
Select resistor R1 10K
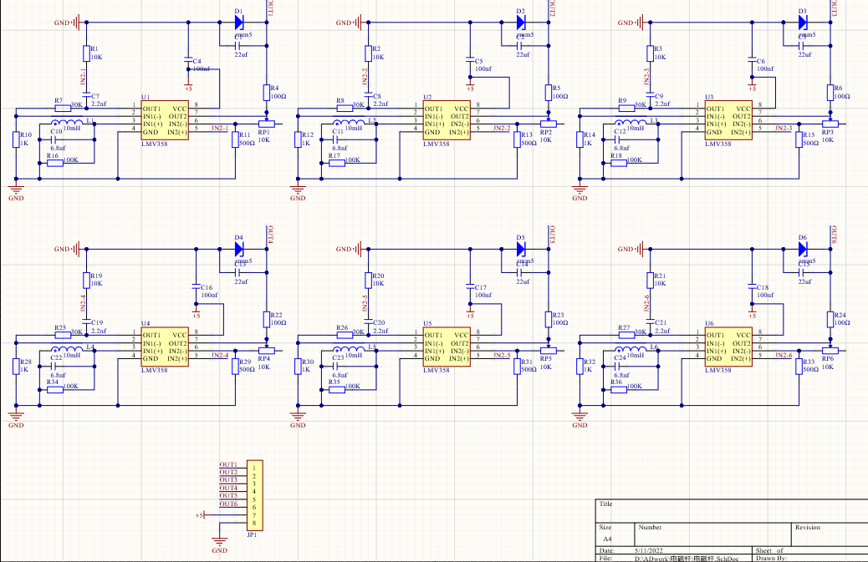pyautogui.click(x=86, y=53)
